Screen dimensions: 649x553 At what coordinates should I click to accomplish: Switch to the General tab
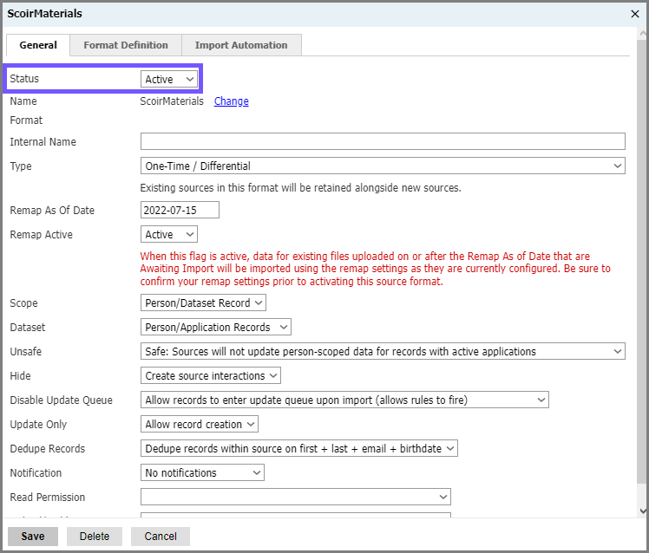(x=38, y=45)
